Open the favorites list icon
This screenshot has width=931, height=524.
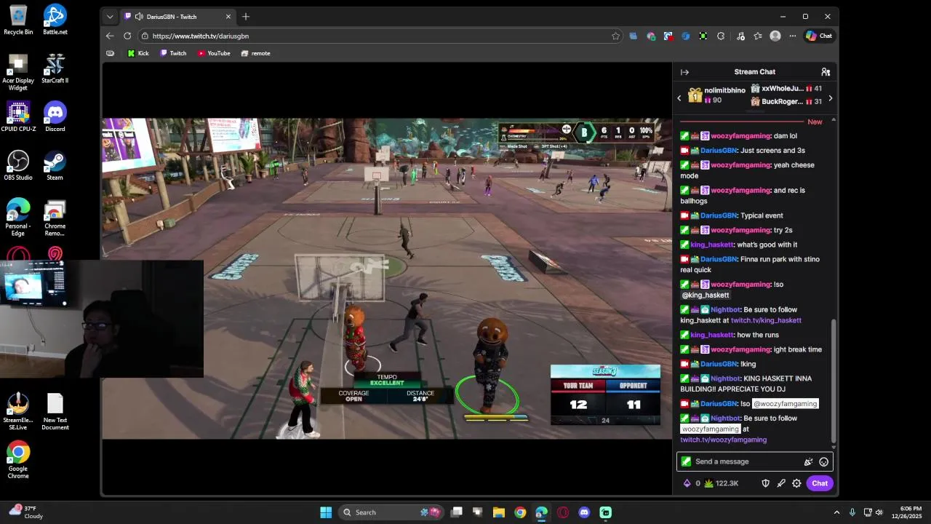[758, 36]
